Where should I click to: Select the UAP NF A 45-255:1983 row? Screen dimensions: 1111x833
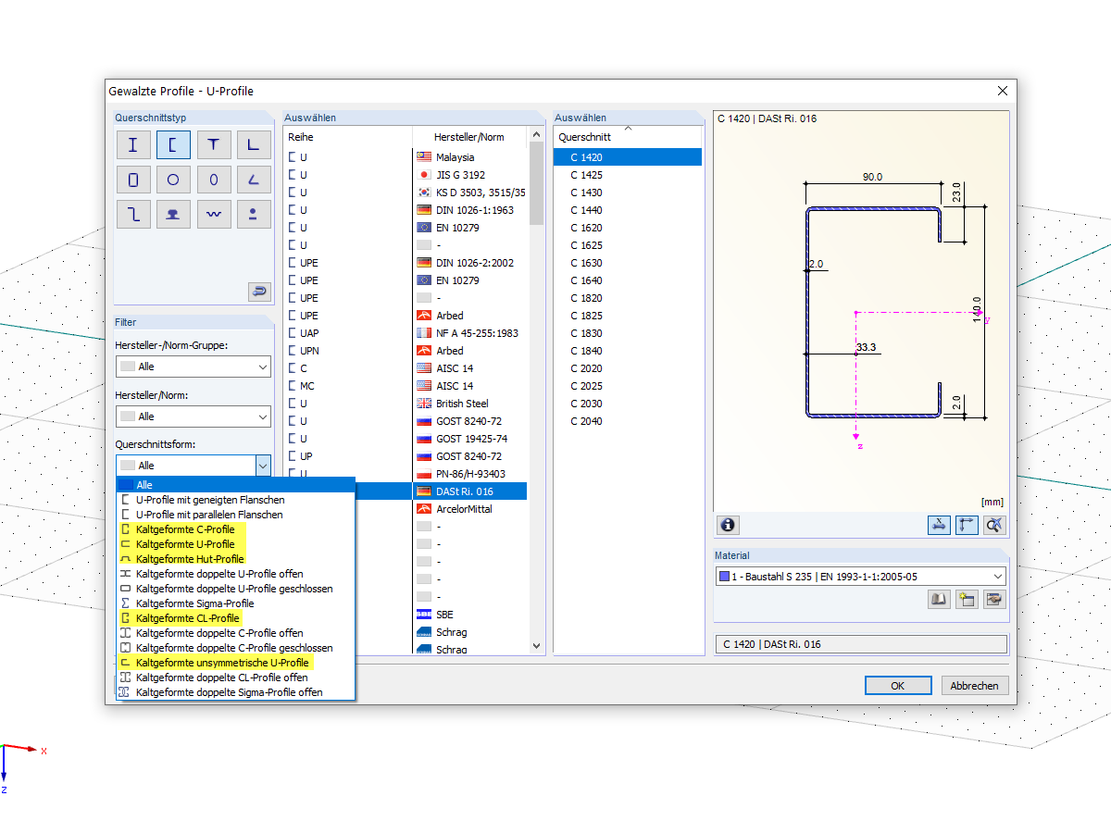(x=406, y=333)
